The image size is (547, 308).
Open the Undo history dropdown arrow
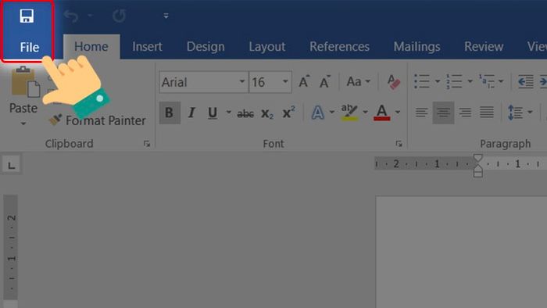coord(90,16)
